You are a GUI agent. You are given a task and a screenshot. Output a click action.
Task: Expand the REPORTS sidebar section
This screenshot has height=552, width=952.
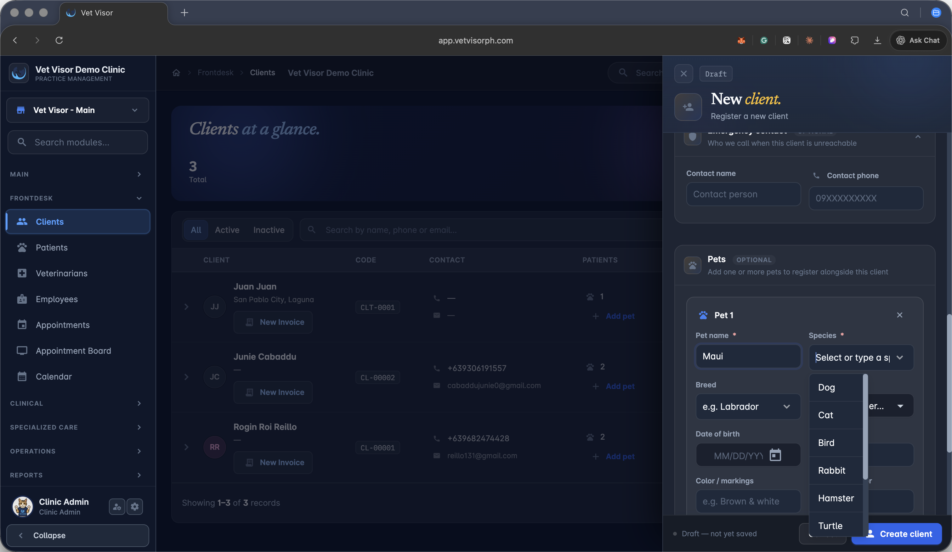(76, 475)
